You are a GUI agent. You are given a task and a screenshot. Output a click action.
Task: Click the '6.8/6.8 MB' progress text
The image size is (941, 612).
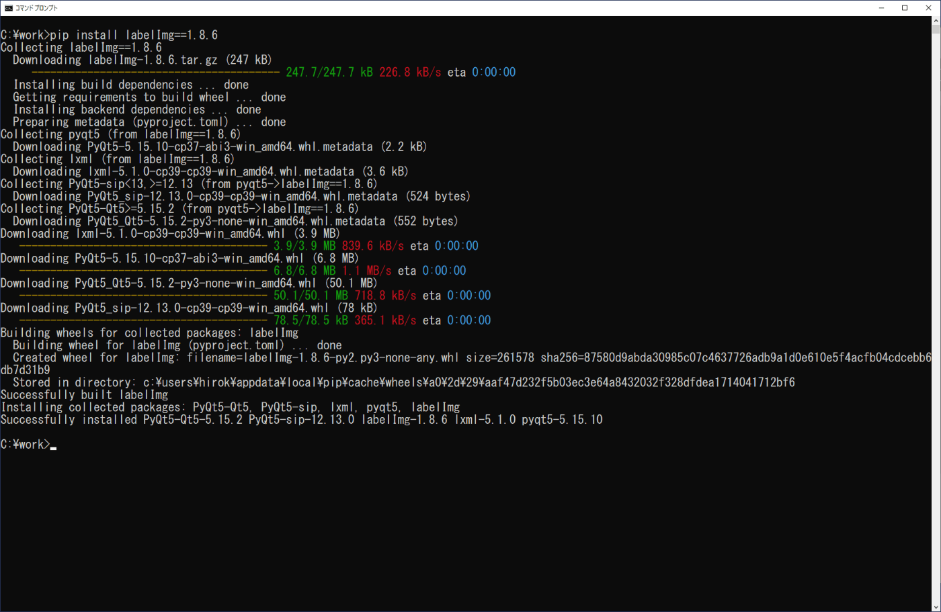304,271
